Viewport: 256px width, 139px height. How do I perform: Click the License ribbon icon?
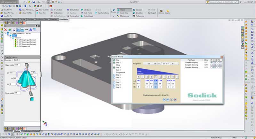pos(168,12)
